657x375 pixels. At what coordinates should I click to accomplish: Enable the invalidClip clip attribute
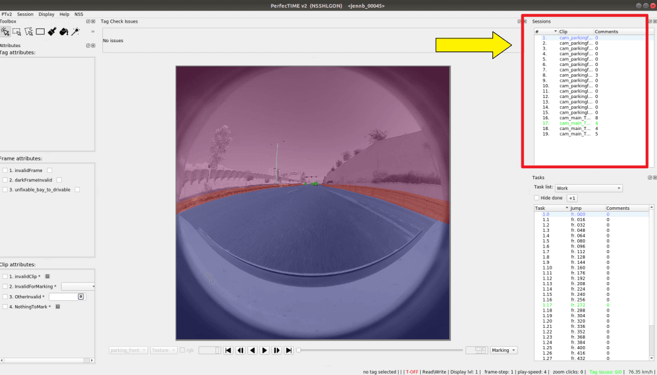tap(5, 276)
